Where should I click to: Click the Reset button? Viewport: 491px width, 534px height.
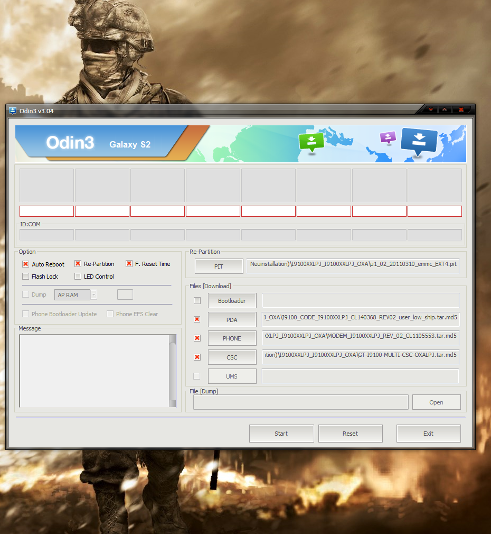pos(350,434)
